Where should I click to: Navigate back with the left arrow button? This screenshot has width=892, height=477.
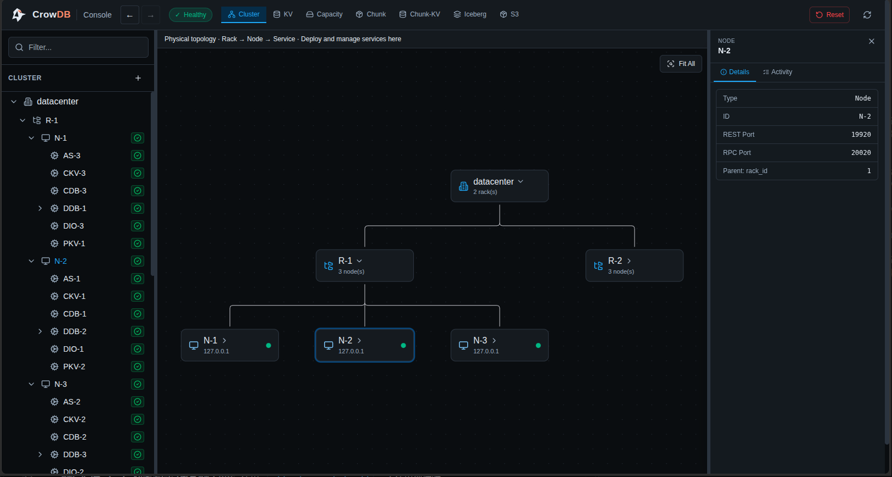tap(130, 15)
